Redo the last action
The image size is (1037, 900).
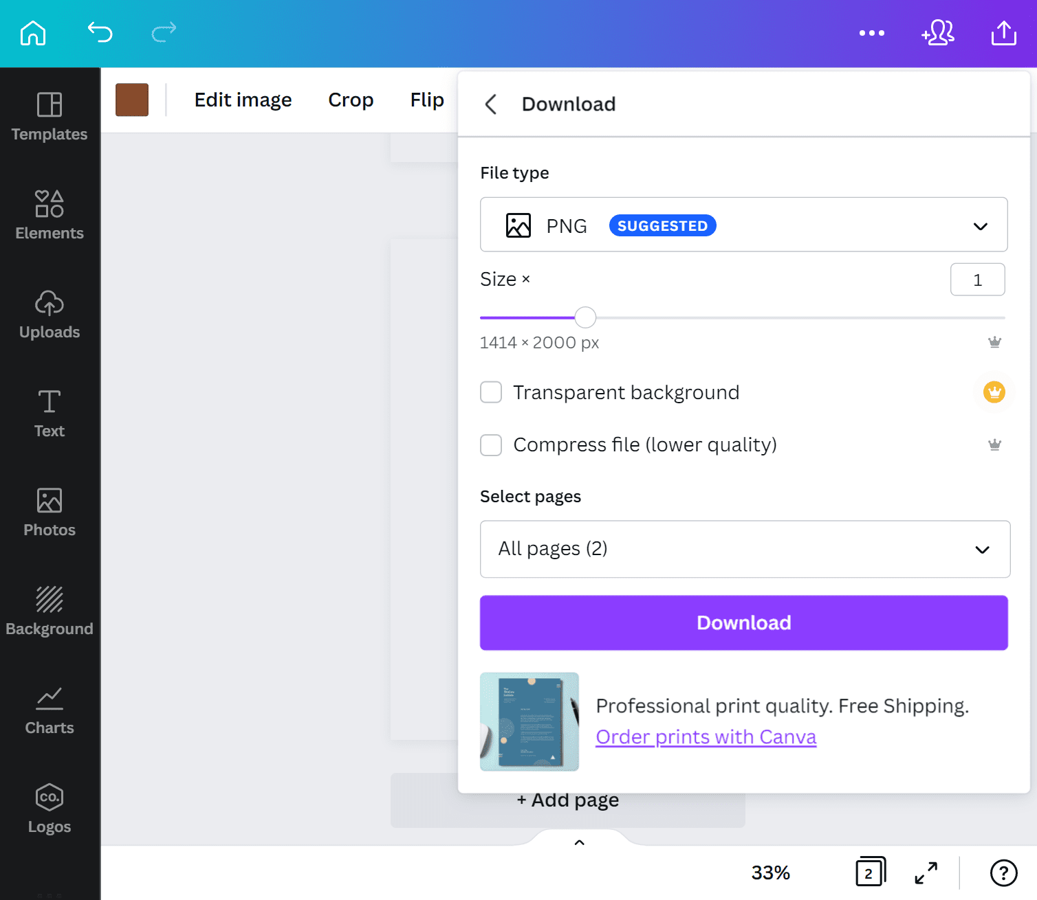click(x=164, y=32)
